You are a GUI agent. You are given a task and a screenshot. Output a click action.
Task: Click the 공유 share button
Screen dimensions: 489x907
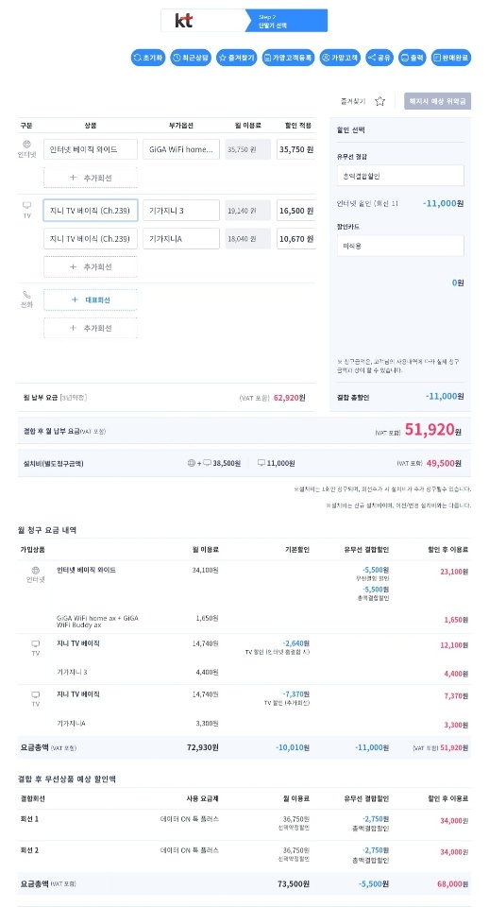pos(379,58)
